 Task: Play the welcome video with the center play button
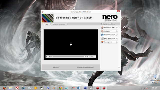coord(71,44)
